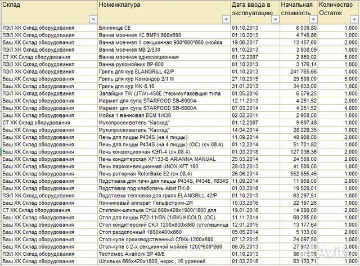Click the date 10.03.2016
Image resolution: width=360 pixels, height=266 pixels.
(255, 203)
